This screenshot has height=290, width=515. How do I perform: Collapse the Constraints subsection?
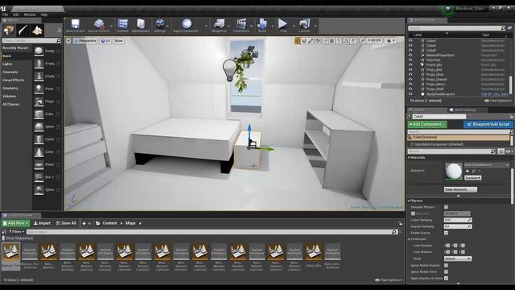coord(410,239)
